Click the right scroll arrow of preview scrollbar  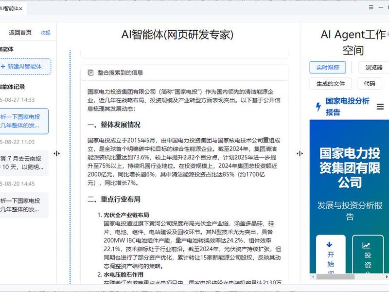(x=387, y=276)
